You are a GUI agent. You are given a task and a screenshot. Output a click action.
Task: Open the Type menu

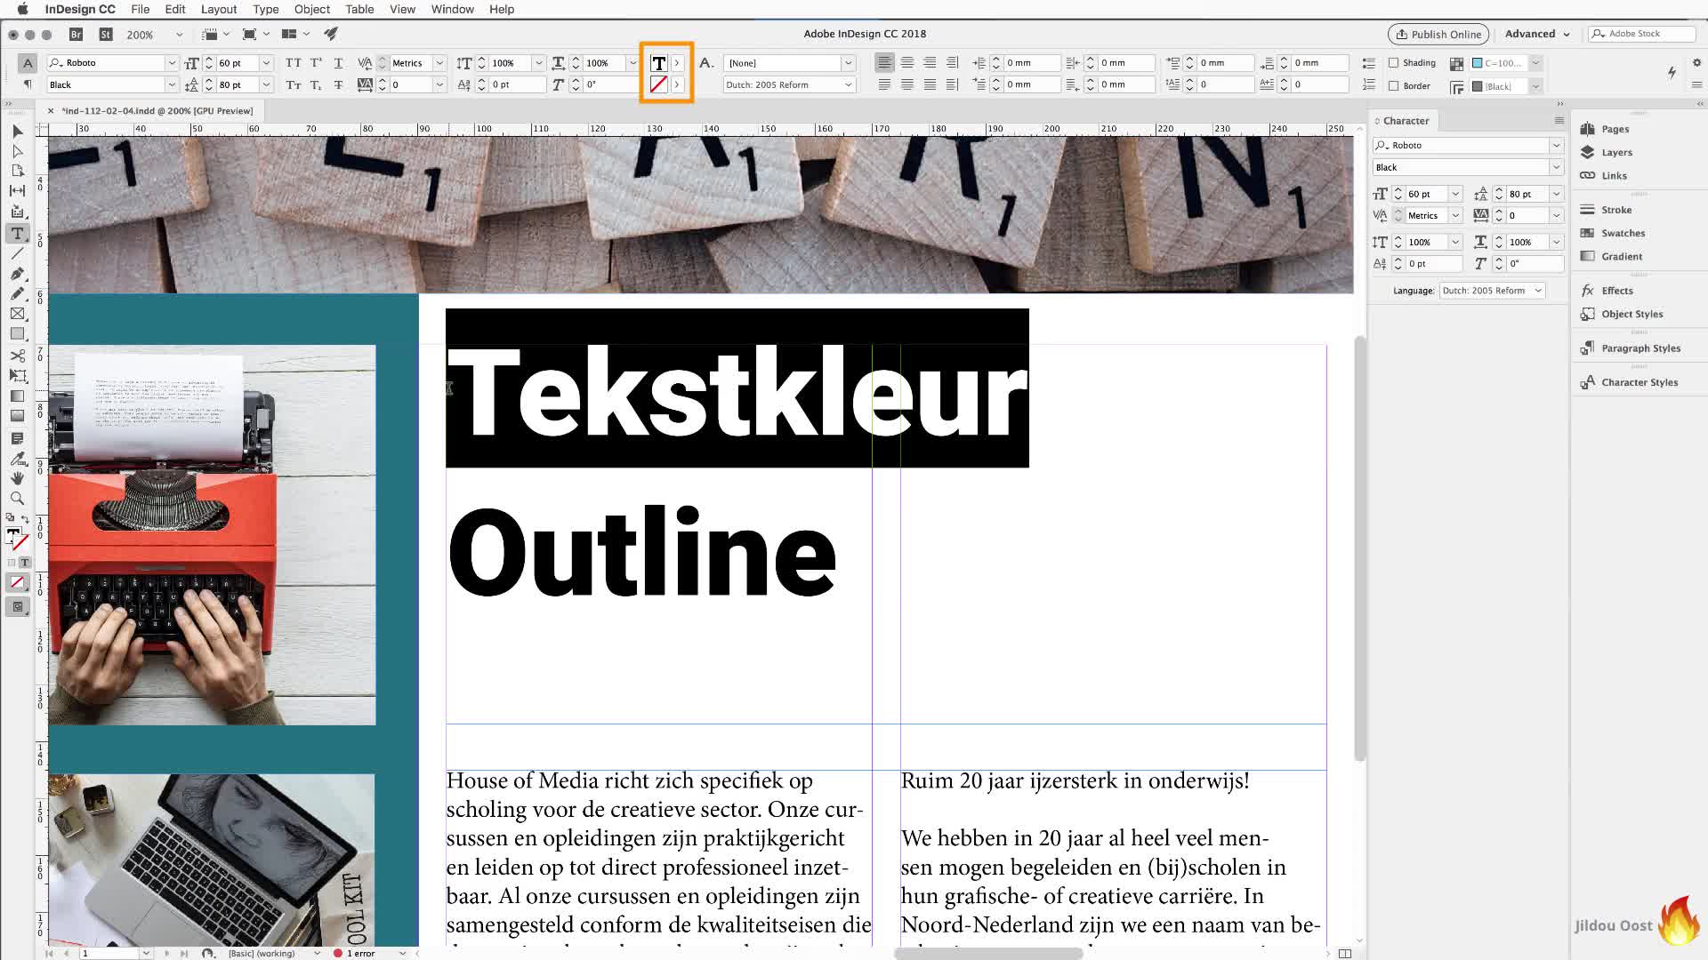(x=266, y=9)
